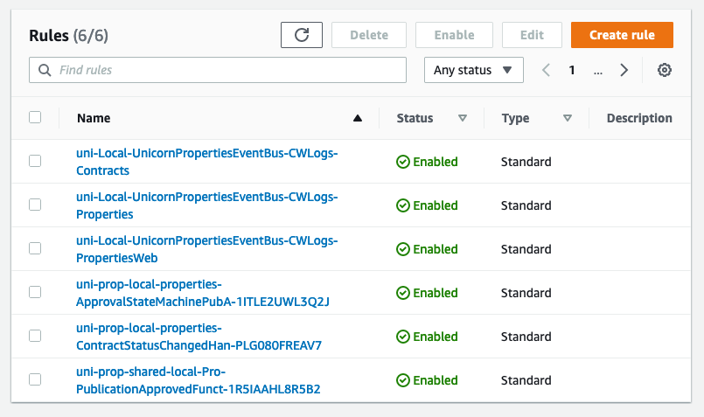Click the Status column header
The width and height of the screenshot is (704, 417).
[x=415, y=118]
